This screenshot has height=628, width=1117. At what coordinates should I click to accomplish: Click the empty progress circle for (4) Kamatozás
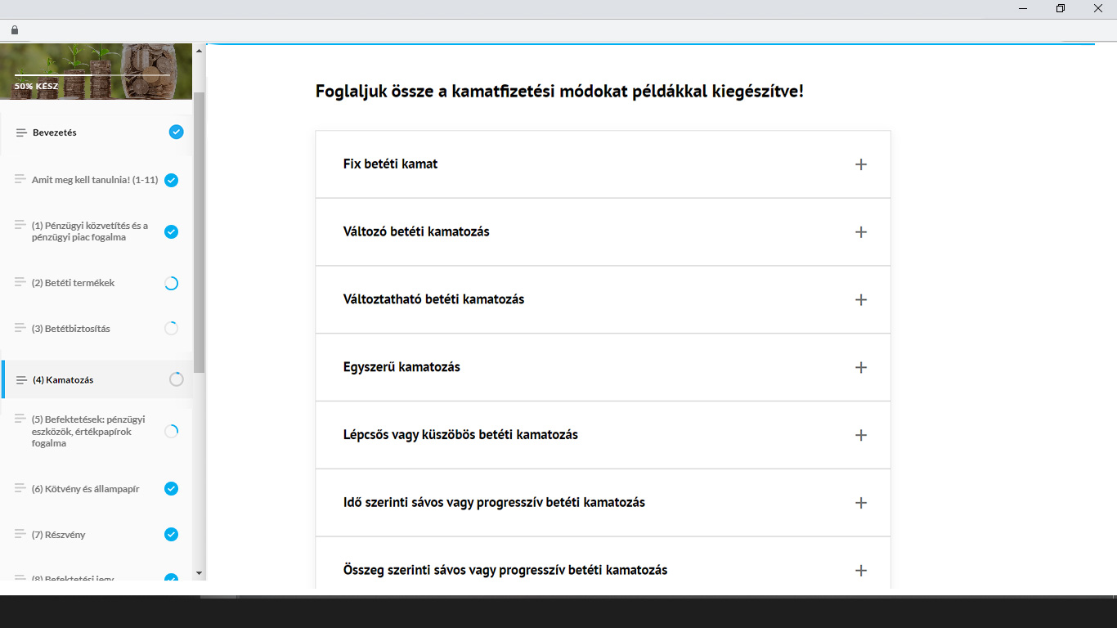click(176, 379)
